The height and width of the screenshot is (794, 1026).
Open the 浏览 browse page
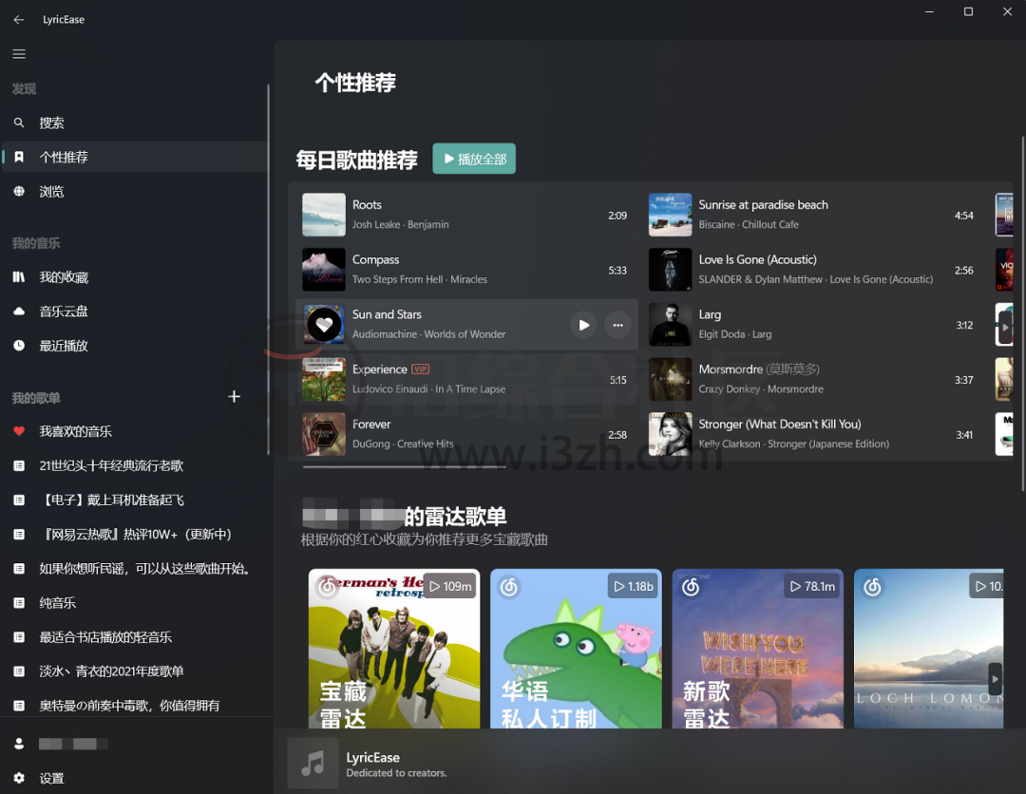135,192
